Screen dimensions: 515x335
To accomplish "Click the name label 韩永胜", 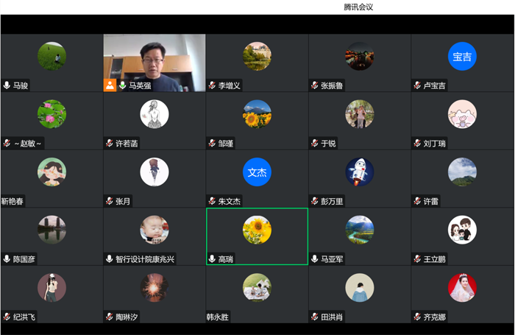I will pyautogui.click(x=218, y=317).
